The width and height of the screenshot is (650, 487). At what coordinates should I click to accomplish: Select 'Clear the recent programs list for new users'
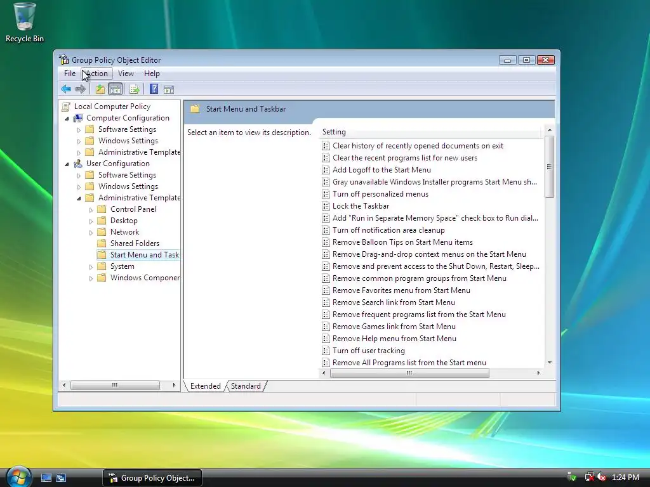point(404,158)
